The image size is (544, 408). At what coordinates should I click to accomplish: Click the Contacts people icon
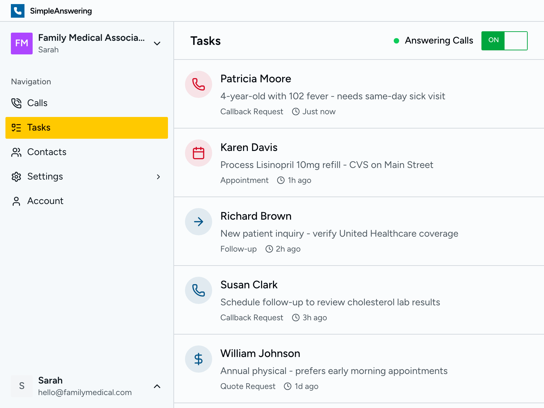pyautogui.click(x=16, y=152)
